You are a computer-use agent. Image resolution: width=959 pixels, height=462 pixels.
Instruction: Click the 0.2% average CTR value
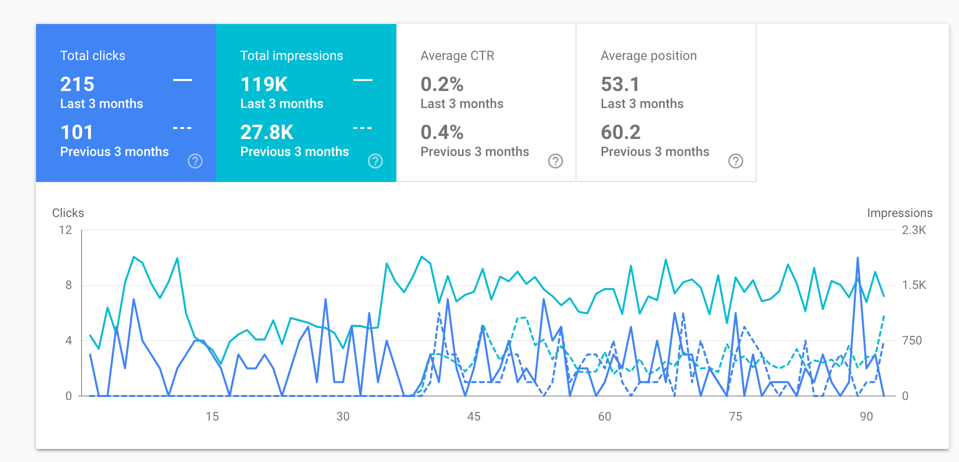(442, 84)
